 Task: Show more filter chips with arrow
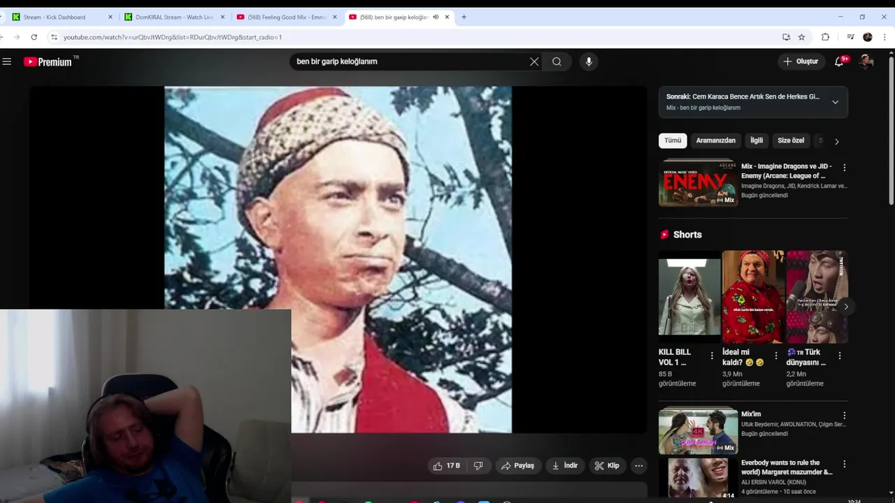[x=836, y=141]
